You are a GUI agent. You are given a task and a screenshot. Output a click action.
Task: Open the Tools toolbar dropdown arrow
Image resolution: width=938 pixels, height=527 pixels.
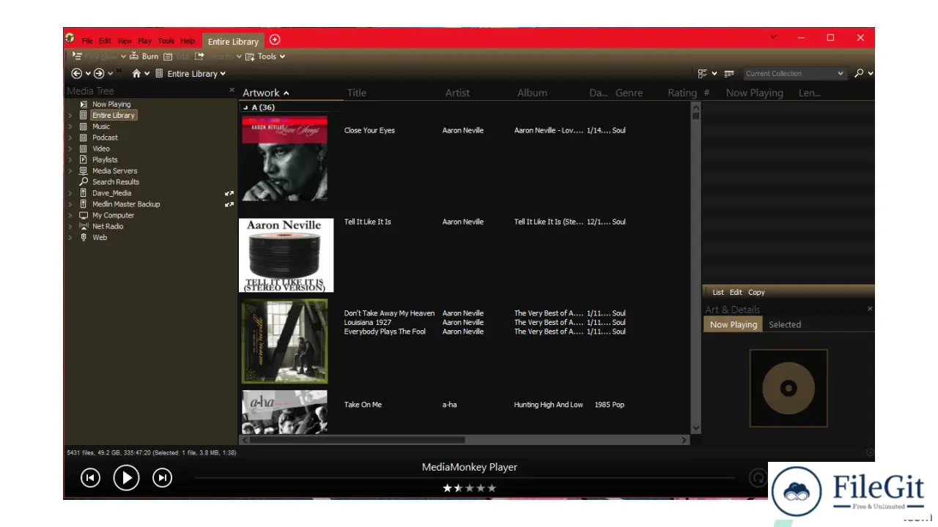point(282,56)
